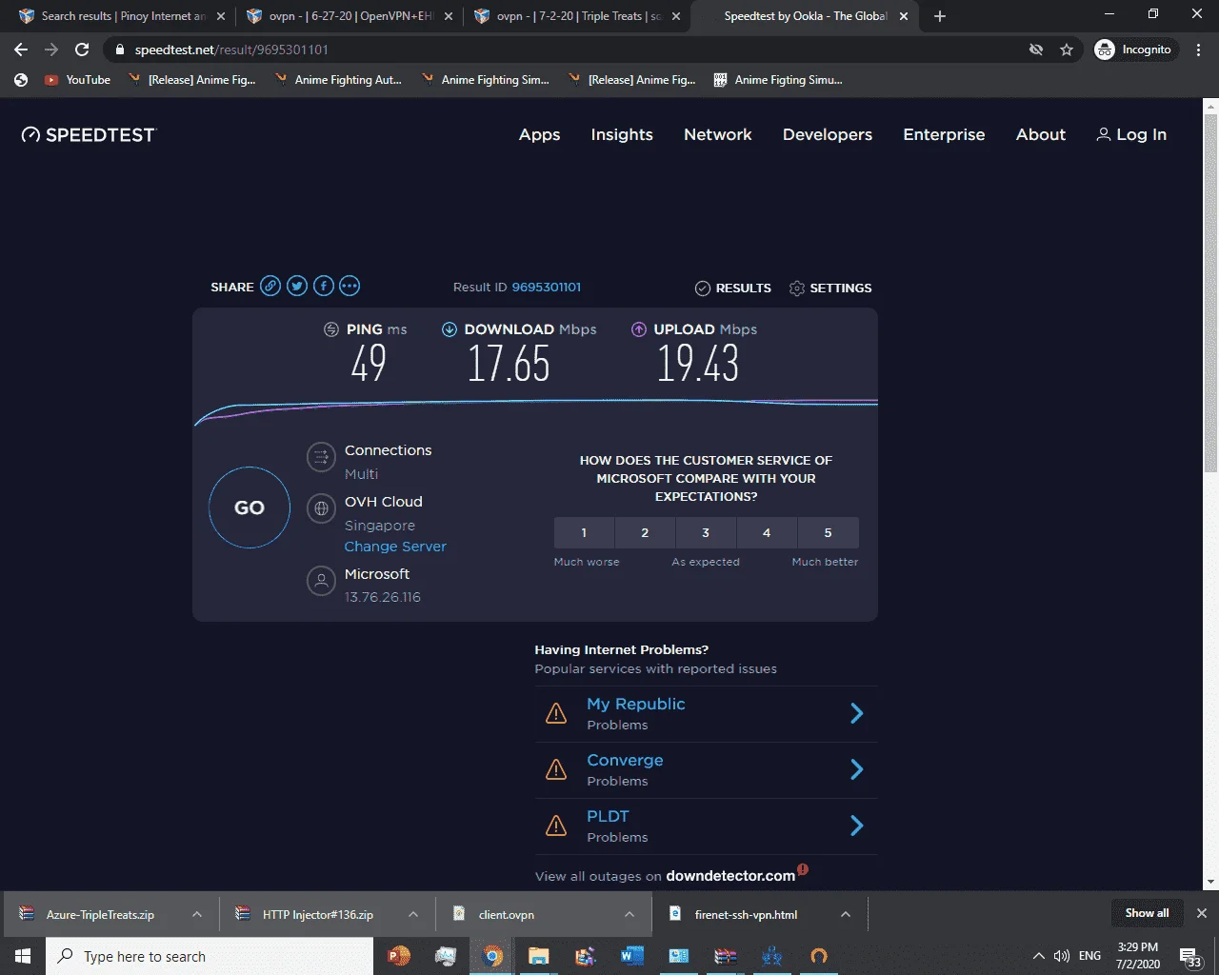Expand firenet-ssh-vpn.html download options
This screenshot has height=975, width=1219.
pyautogui.click(x=846, y=914)
